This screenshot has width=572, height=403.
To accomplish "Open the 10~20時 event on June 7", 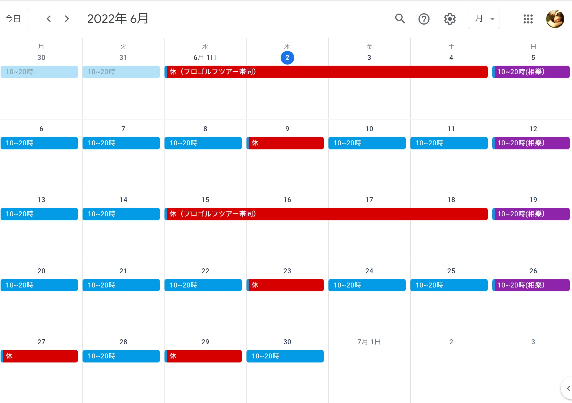I will (121, 143).
